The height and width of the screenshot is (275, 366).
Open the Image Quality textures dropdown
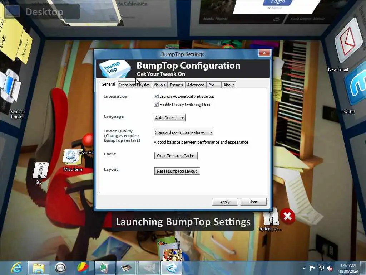pos(184,132)
